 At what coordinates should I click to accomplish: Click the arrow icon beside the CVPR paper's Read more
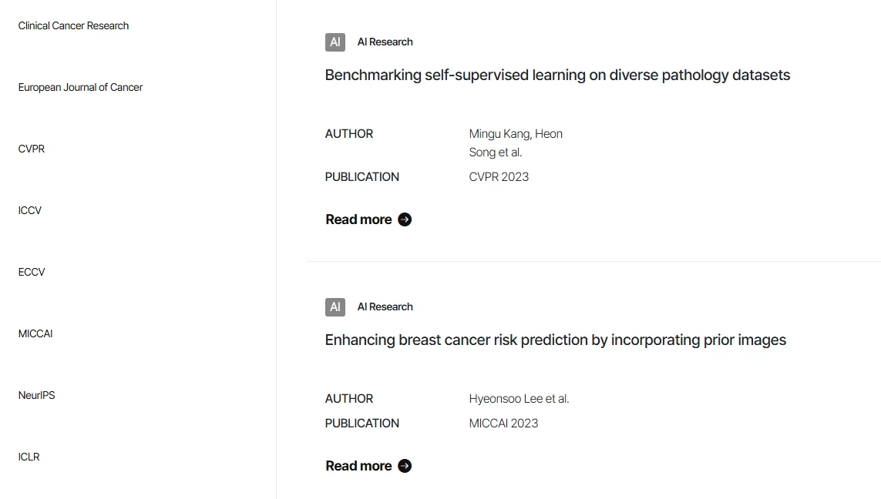[x=405, y=219]
